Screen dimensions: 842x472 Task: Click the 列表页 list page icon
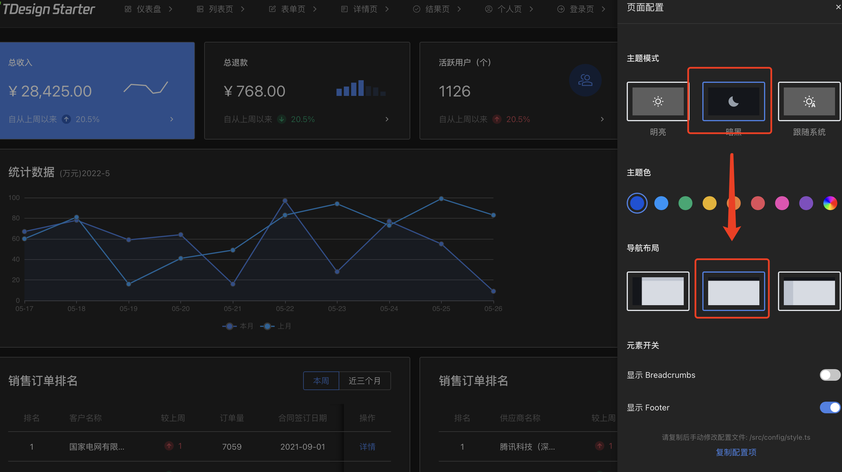point(200,9)
